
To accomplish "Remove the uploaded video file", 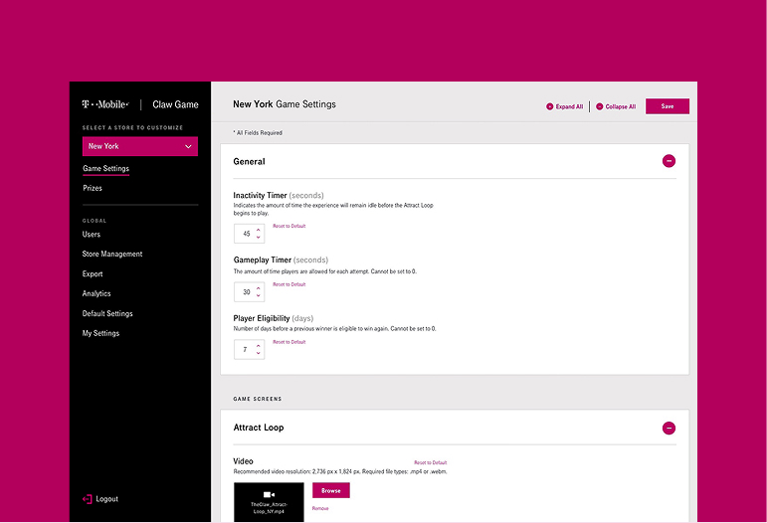I will pyautogui.click(x=320, y=508).
